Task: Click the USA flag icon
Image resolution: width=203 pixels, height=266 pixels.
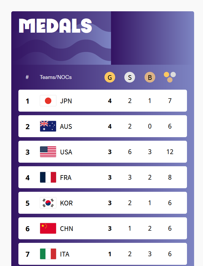Action: pyautogui.click(x=48, y=152)
